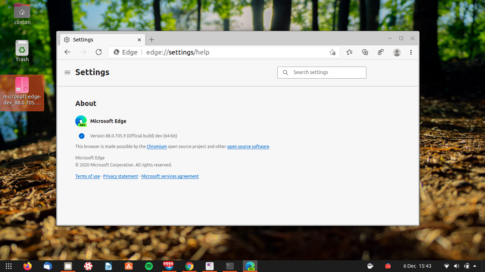Open the Favorites list icon
Viewport: 485px width, 272px height.
click(349, 52)
